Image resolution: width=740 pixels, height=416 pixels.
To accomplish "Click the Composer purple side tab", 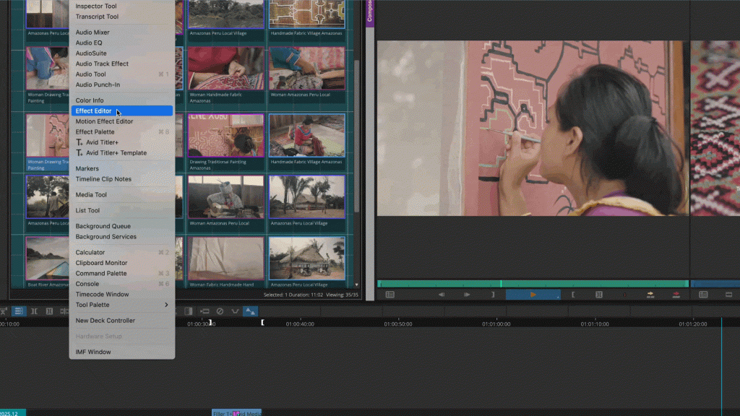I will [x=370, y=13].
